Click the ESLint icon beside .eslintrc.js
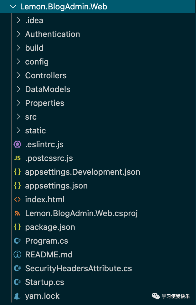 (17, 144)
